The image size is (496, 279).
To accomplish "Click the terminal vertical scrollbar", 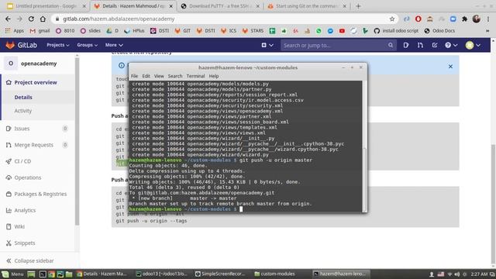I will click(x=364, y=179).
